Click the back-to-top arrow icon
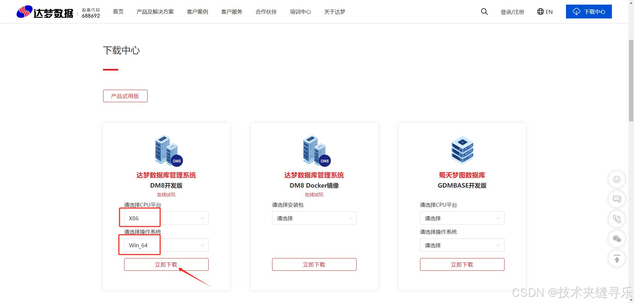Image resolution: width=634 pixels, height=303 pixels. click(616, 259)
